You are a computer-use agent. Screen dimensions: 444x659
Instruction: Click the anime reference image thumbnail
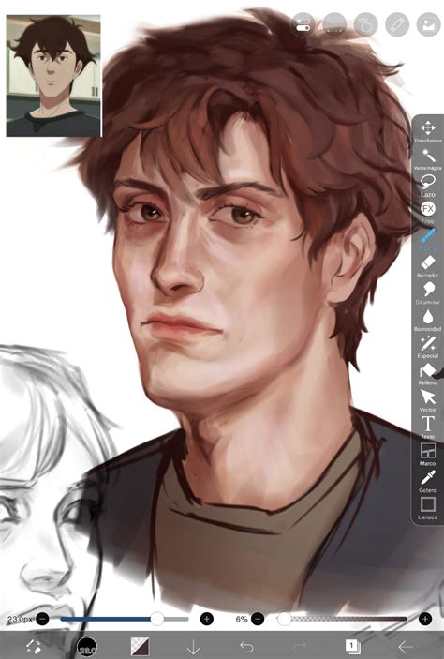[x=53, y=76]
